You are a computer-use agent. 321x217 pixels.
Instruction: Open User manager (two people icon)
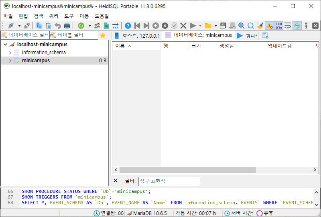(x=97, y=26)
